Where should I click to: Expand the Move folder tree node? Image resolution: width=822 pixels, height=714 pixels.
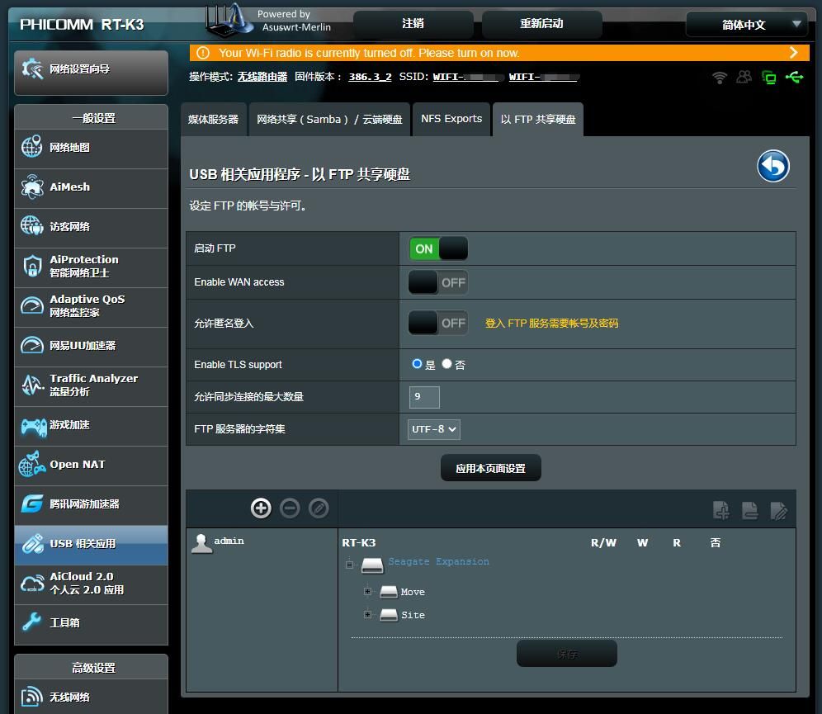click(x=367, y=592)
